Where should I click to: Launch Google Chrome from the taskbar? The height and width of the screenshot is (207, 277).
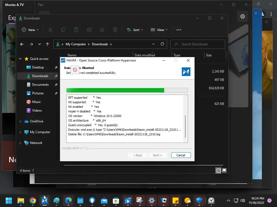click(33, 201)
